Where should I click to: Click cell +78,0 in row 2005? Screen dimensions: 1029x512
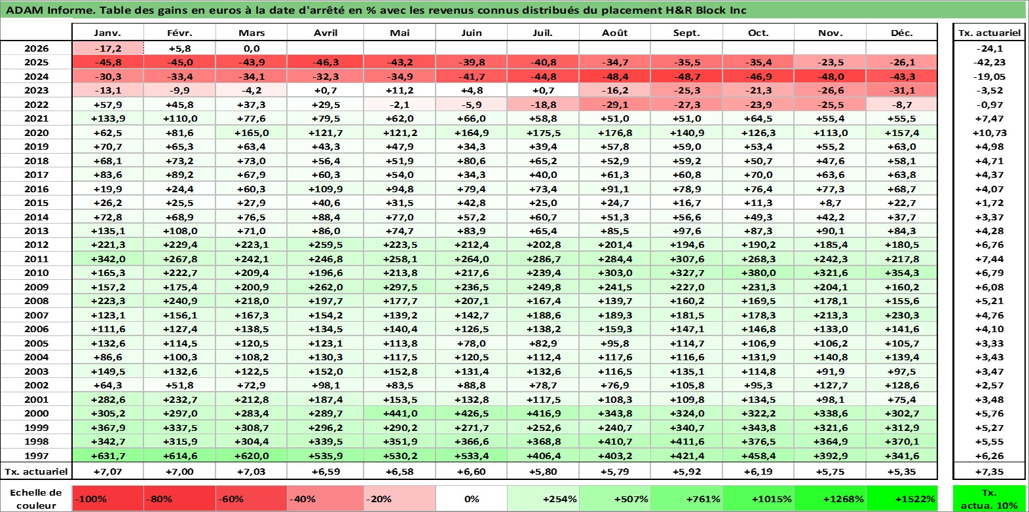[x=472, y=343]
